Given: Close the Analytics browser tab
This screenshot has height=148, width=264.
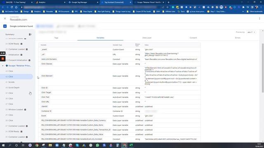Looking at the screenshot, I should click(65, 2).
